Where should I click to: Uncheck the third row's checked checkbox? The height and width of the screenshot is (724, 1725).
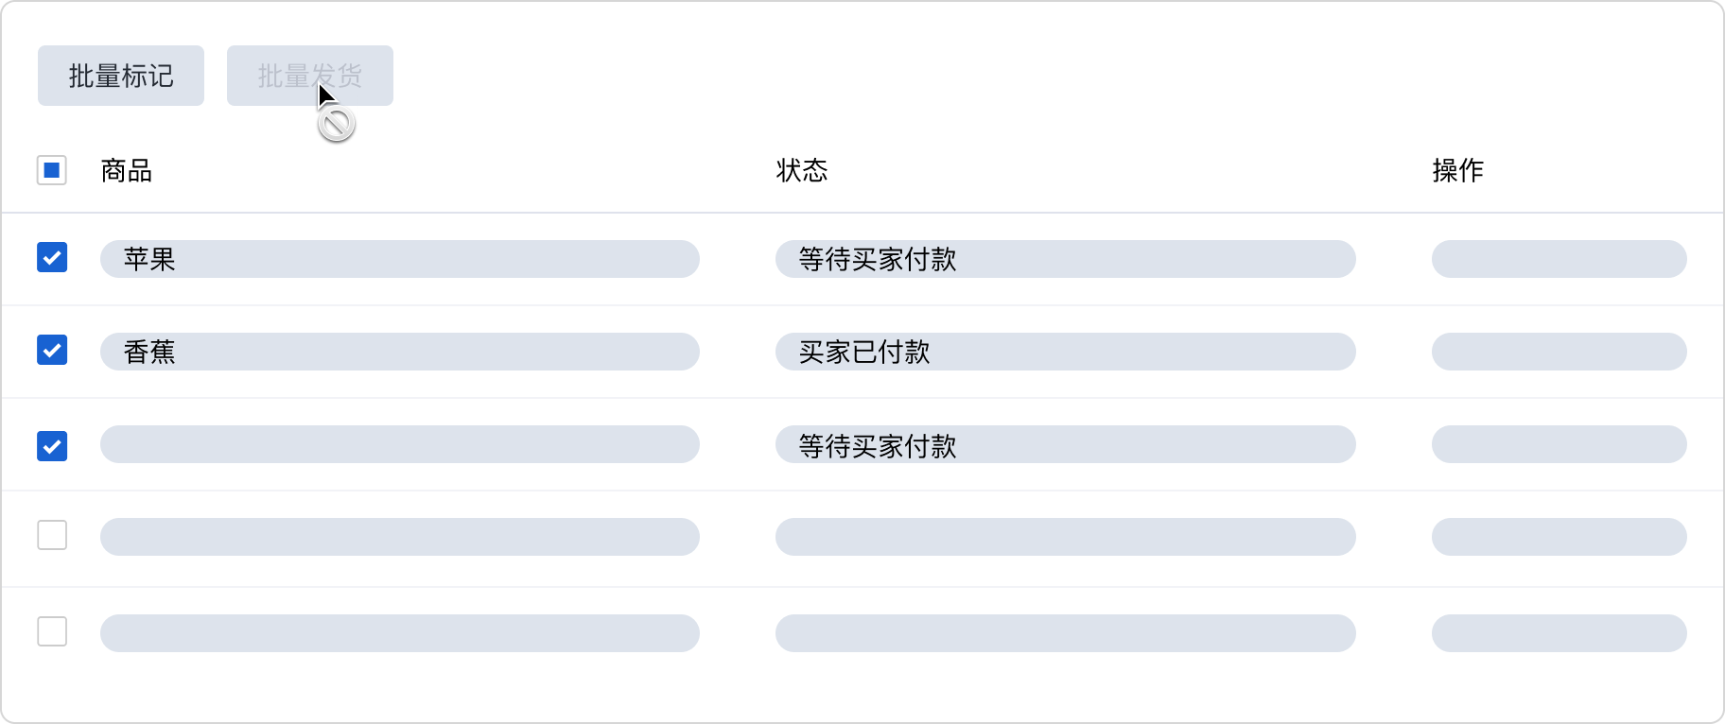point(52,445)
